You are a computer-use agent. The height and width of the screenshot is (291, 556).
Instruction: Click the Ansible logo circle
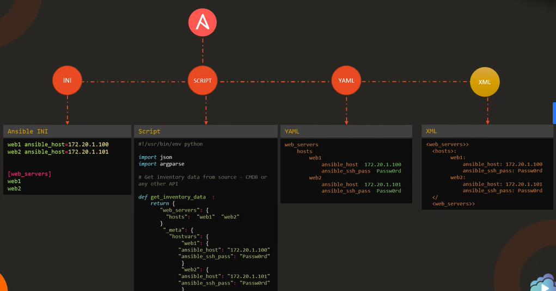203,22
